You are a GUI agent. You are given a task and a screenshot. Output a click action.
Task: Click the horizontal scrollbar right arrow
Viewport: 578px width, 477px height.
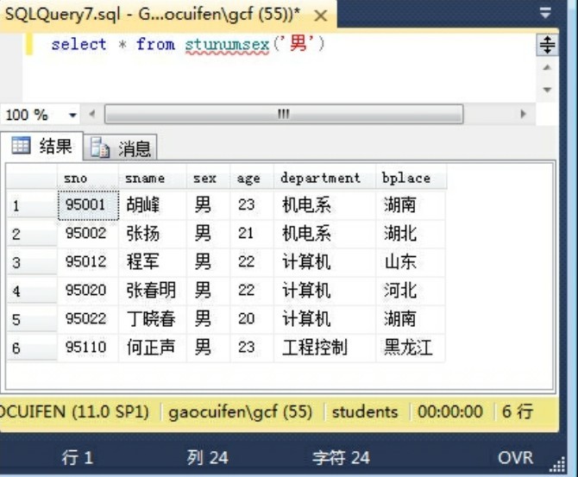click(x=523, y=114)
